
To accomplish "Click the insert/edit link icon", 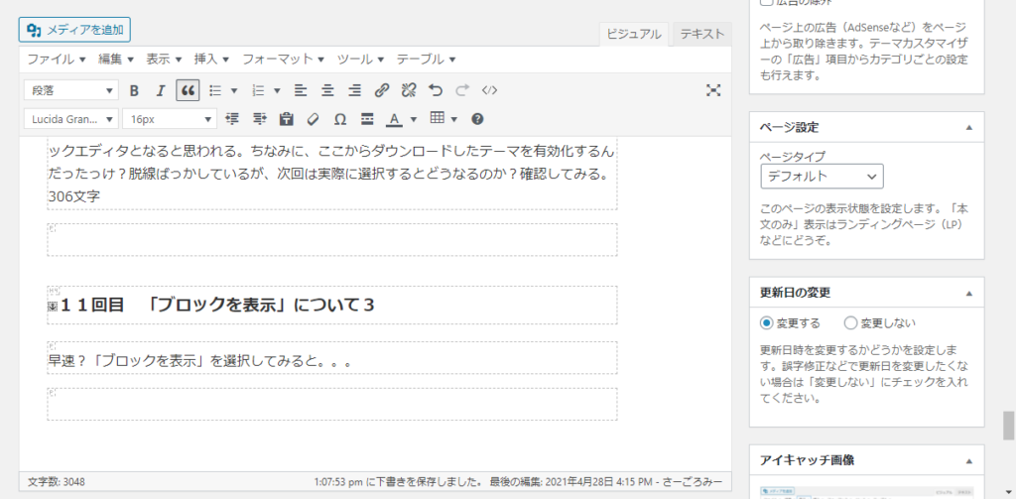I will pyautogui.click(x=382, y=90).
